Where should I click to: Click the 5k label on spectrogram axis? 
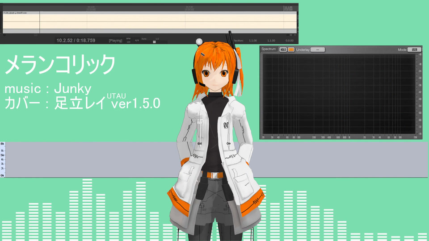[x=2, y=155]
